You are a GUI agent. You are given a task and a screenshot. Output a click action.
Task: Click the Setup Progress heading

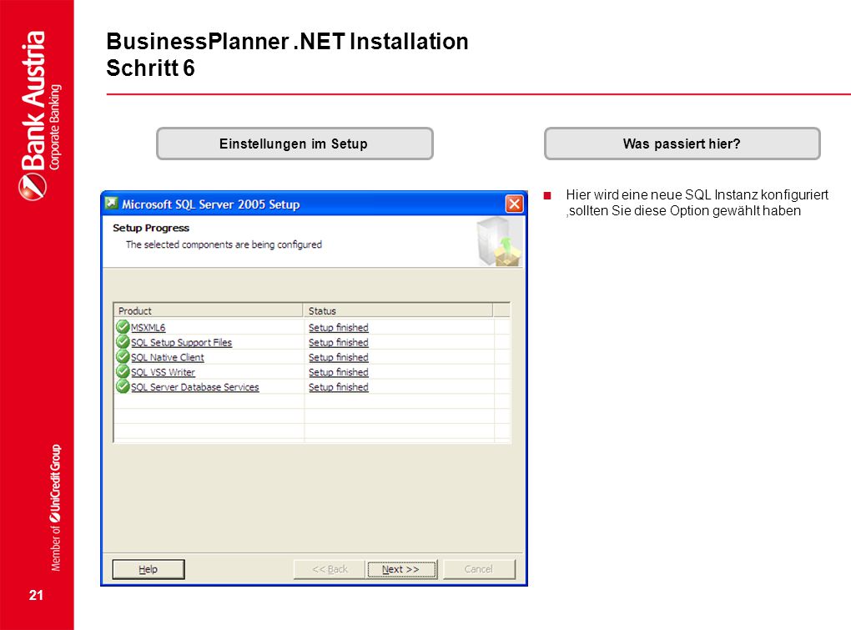click(x=151, y=228)
